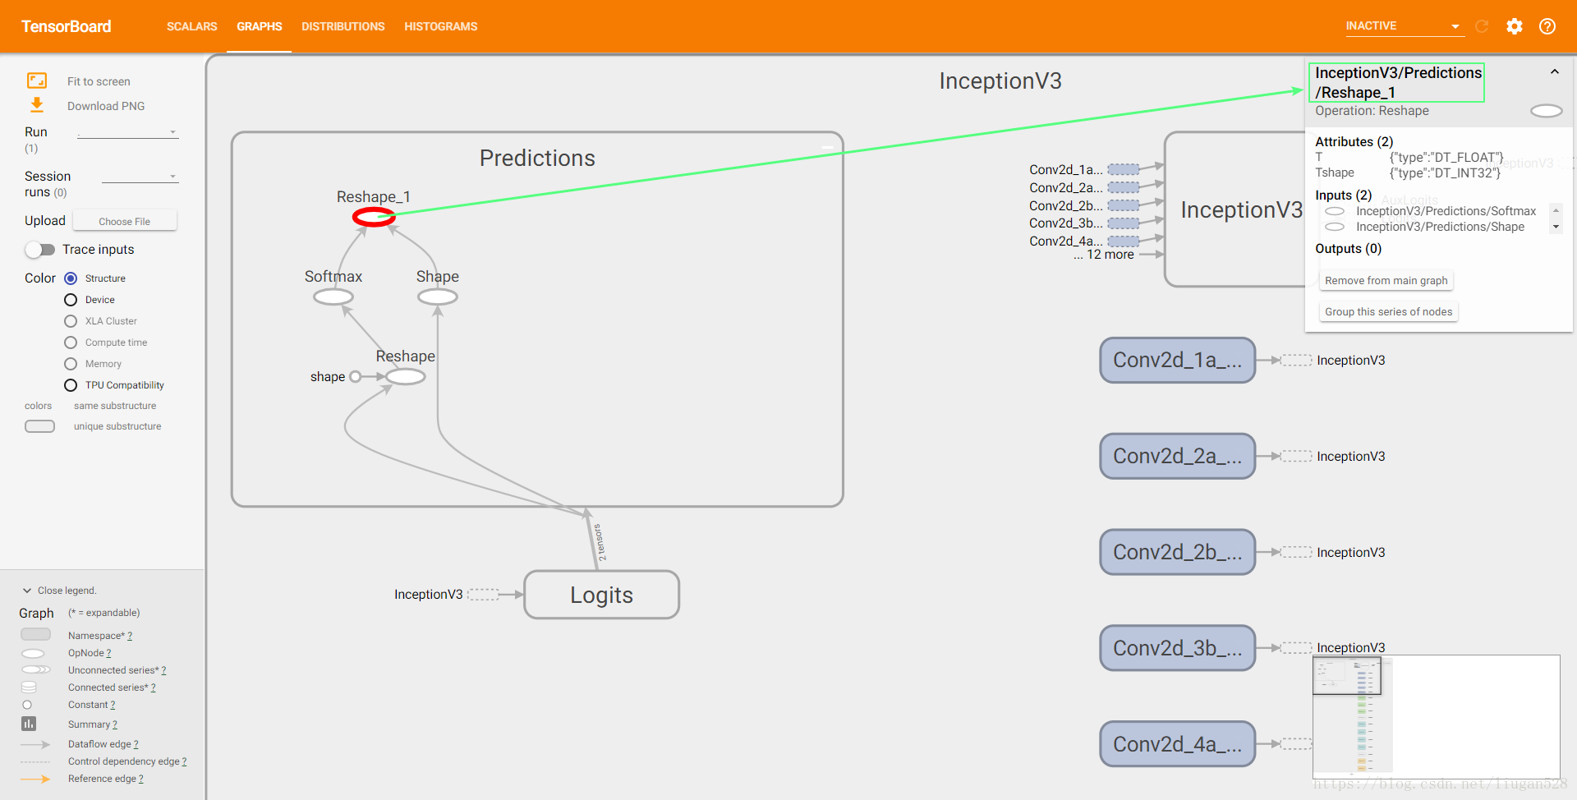
Task: Click the InceptionV3 namespace box by inputs
Action: 1235,209
